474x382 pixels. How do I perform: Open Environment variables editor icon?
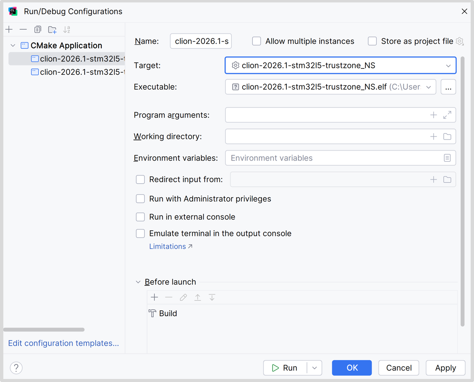click(x=447, y=158)
